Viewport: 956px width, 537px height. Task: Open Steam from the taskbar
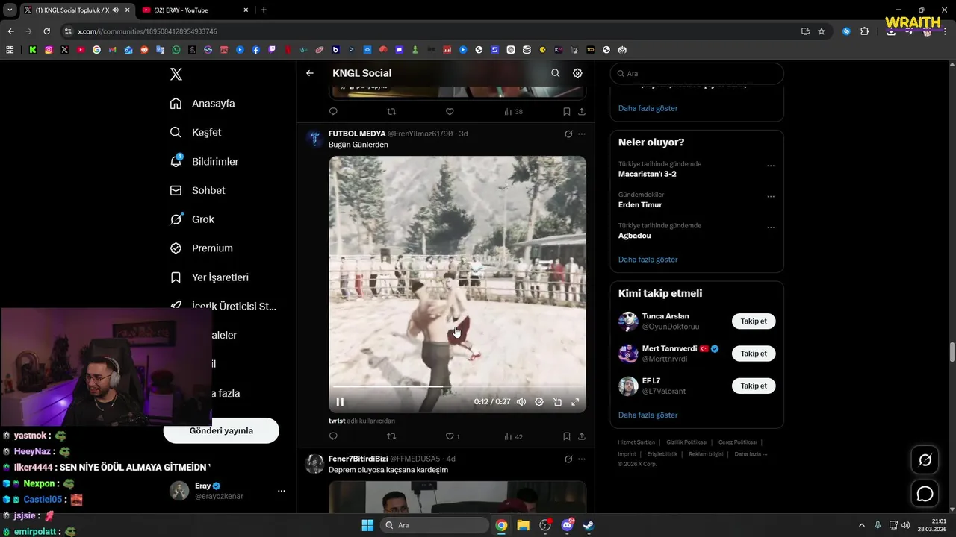(x=589, y=525)
